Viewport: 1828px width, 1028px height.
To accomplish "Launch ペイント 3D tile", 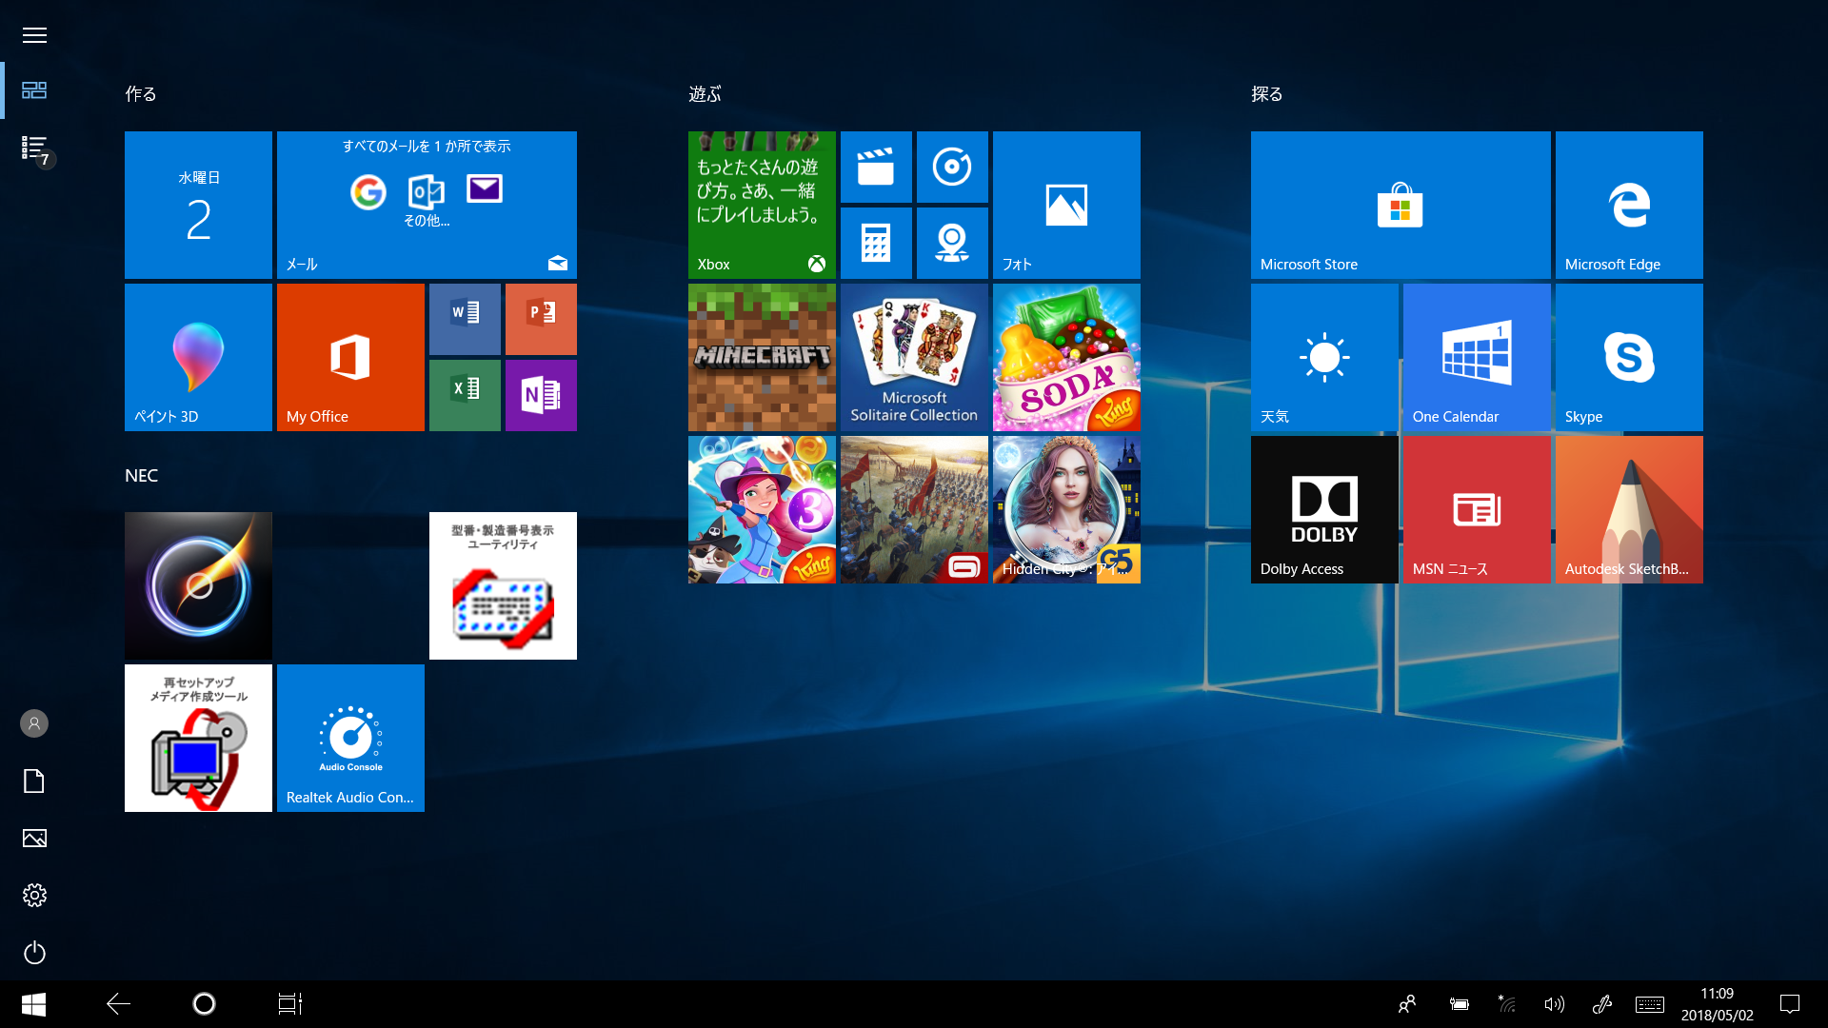I will tap(198, 357).
